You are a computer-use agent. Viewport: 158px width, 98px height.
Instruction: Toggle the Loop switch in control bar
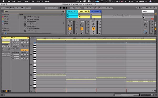(x=99, y=8)
